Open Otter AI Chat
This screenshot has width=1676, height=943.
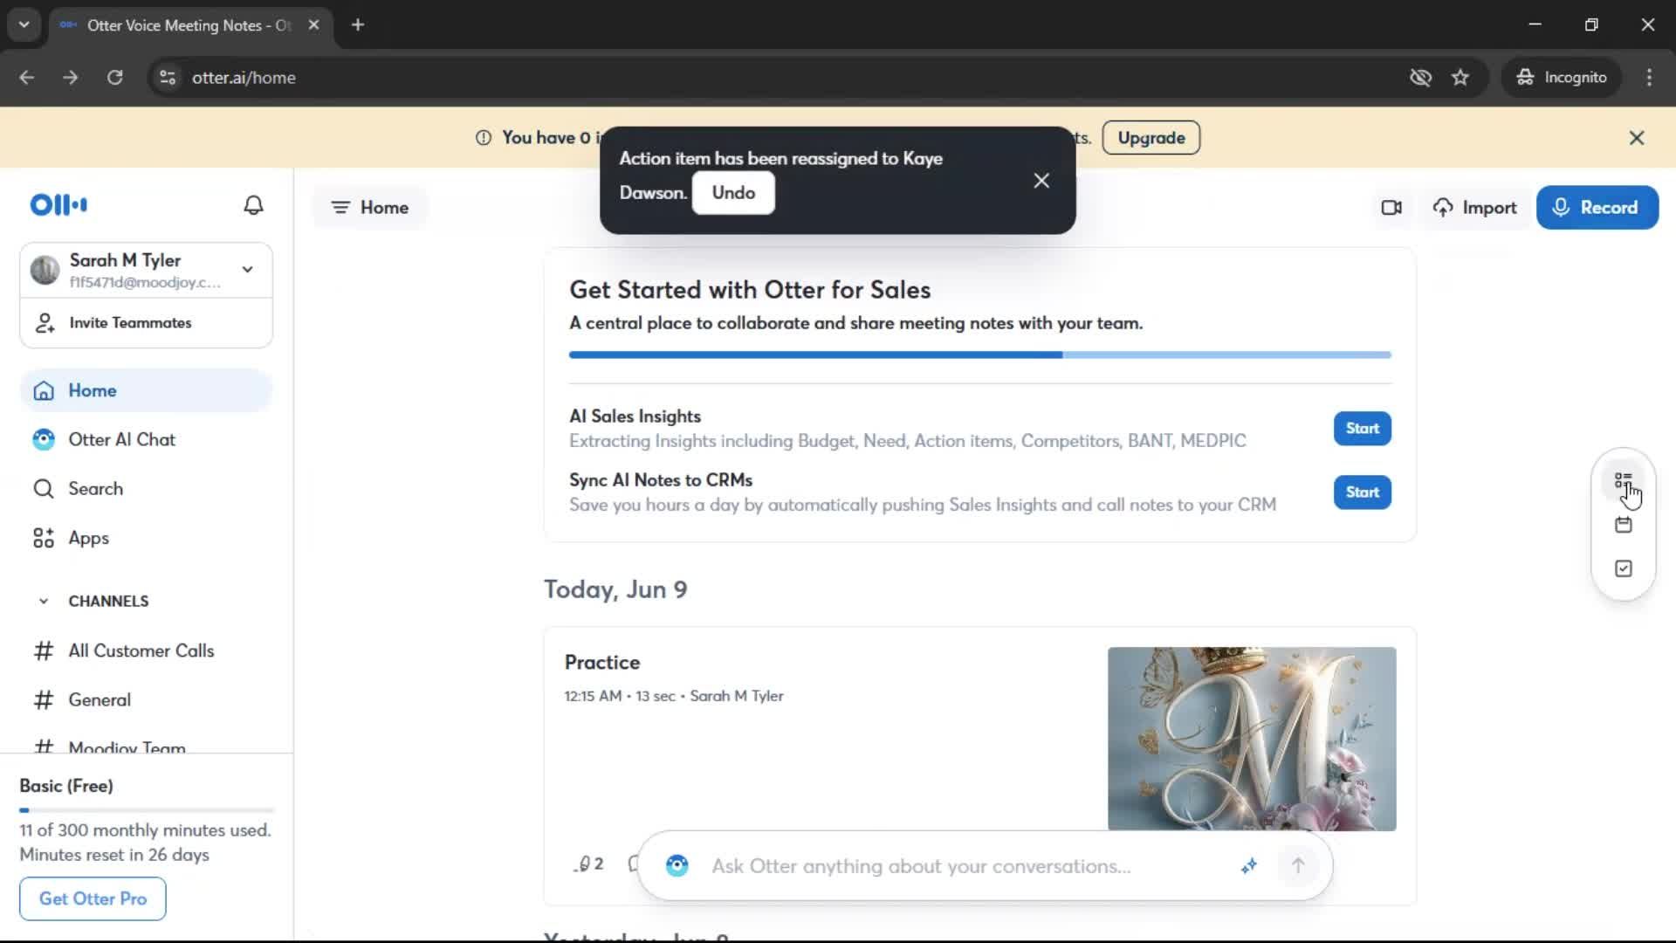pos(146,440)
